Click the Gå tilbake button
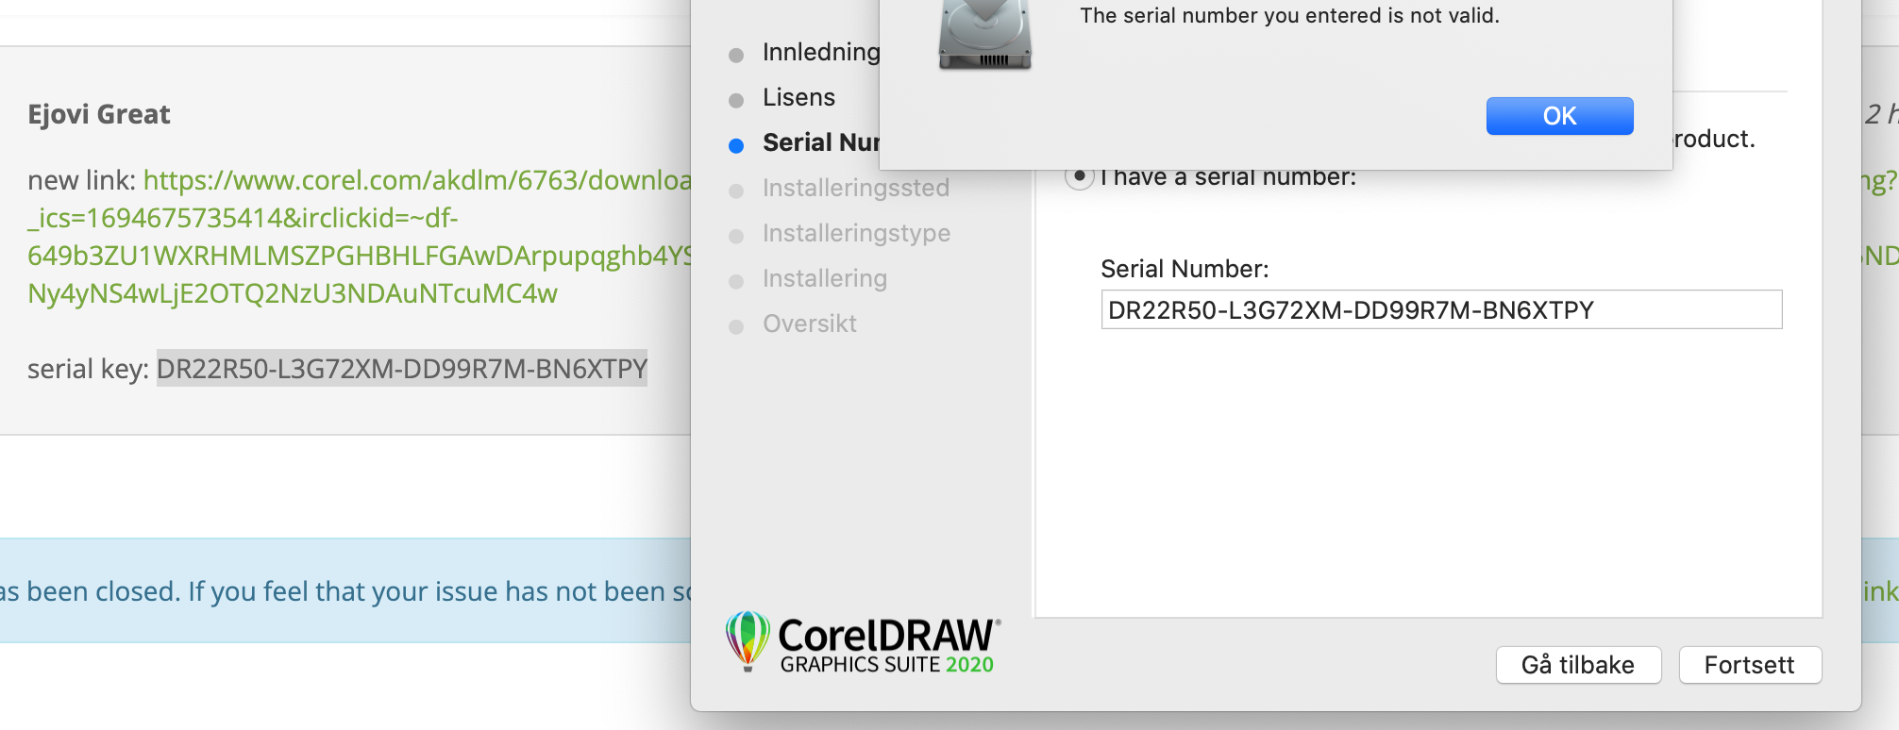 (x=1577, y=665)
